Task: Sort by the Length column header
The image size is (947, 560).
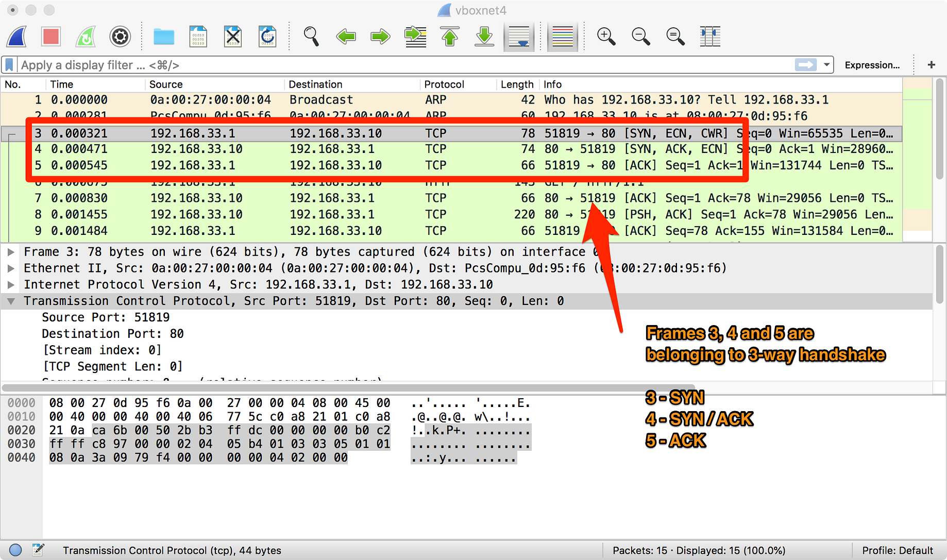Action: 517,84
